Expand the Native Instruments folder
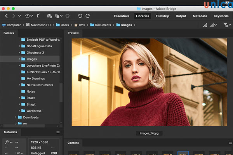This screenshot has width=233, height=155. pos(19,85)
